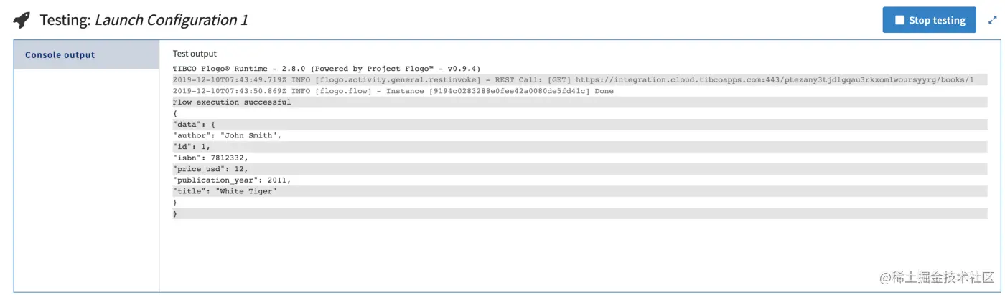This screenshot has width=1005, height=295.
Task: Click the rocket icon beside Testing title
Action: 22,20
